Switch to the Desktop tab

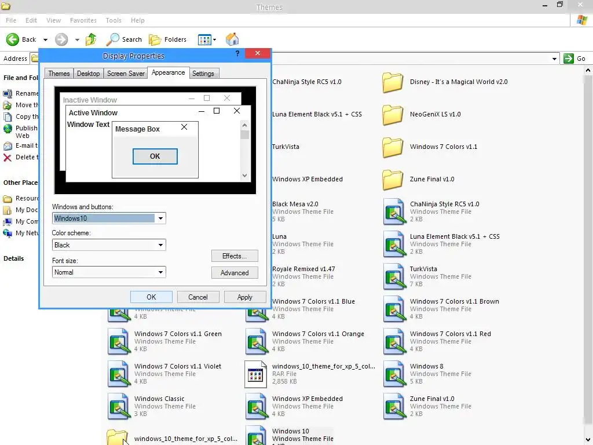pyautogui.click(x=89, y=74)
